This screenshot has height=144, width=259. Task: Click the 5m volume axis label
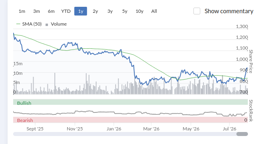click(16, 82)
